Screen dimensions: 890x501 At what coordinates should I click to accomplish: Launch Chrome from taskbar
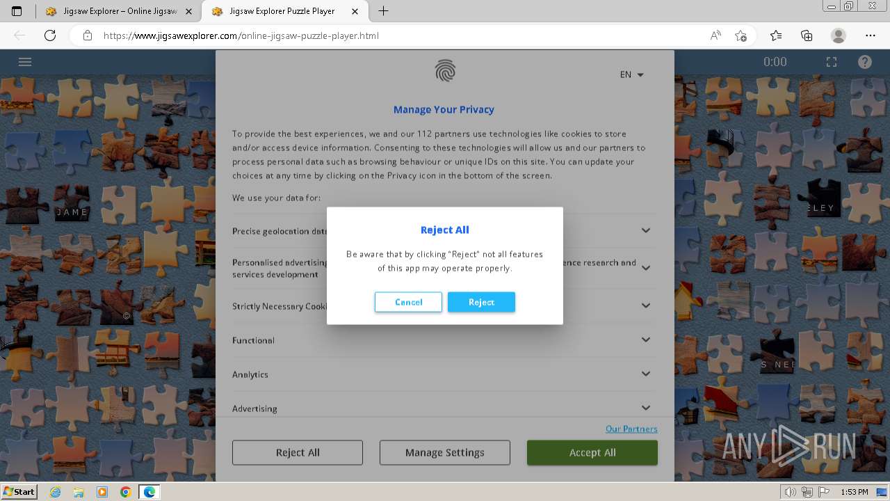125,492
